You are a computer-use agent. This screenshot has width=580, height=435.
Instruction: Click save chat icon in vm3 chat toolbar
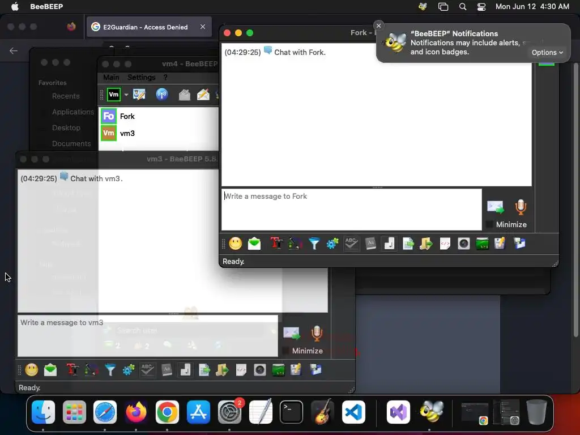[296, 370]
